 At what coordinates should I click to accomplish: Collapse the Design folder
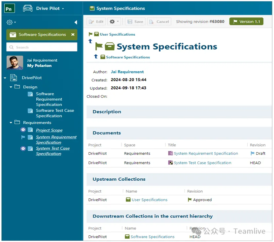(x=11, y=87)
